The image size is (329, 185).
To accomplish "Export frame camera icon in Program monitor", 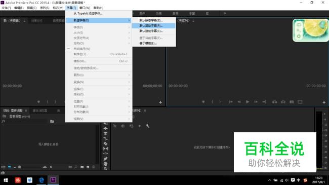I will point(292,102).
